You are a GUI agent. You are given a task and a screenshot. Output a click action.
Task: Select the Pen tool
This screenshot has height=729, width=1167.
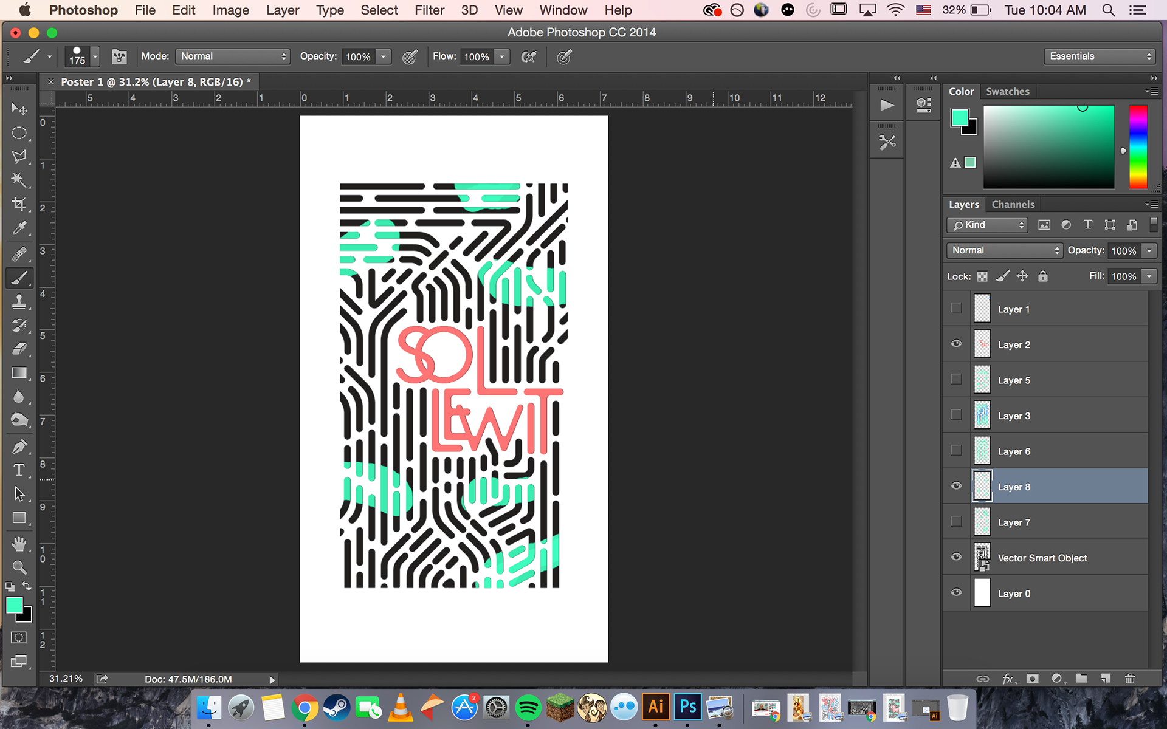click(x=19, y=447)
